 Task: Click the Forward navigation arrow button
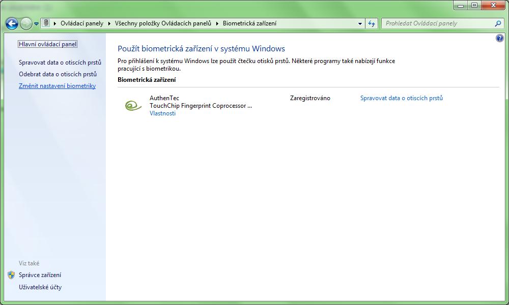coord(25,23)
